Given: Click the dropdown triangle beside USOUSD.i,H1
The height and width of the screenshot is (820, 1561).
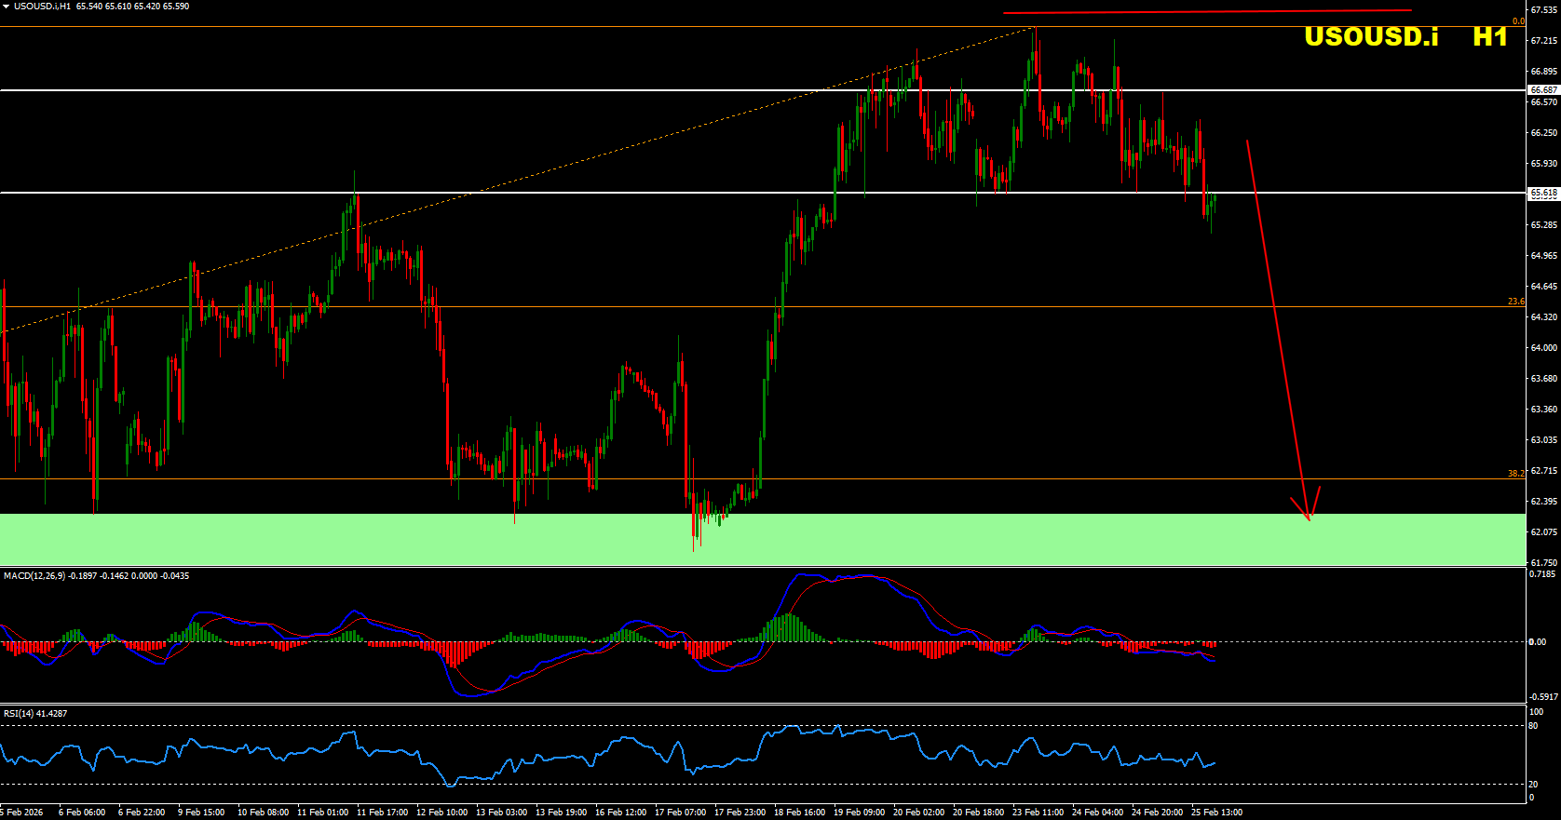Looking at the screenshot, I should click(x=7, y=7).
